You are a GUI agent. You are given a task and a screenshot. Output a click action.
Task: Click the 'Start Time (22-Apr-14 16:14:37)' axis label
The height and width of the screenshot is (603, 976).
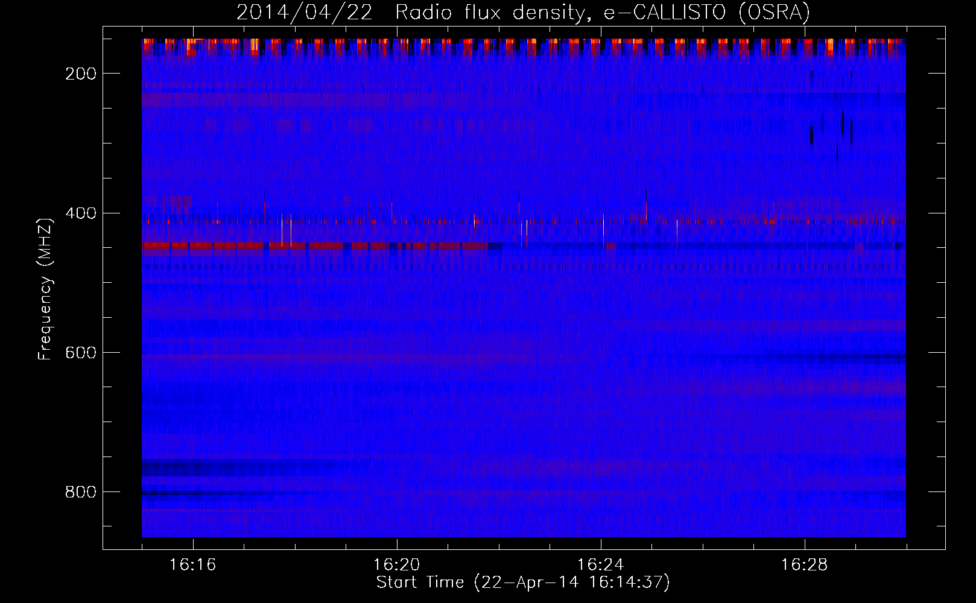[x=523, y=582]
